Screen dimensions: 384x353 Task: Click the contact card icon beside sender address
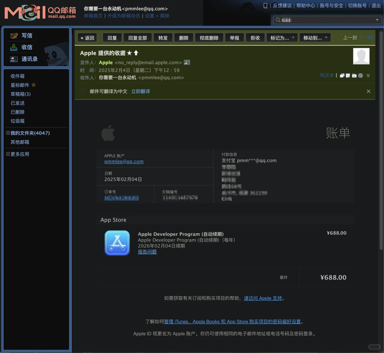point(187,62)
